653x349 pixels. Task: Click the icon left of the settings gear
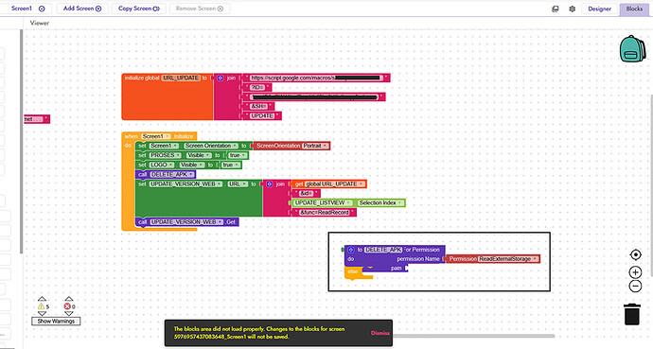pos(556,9)
